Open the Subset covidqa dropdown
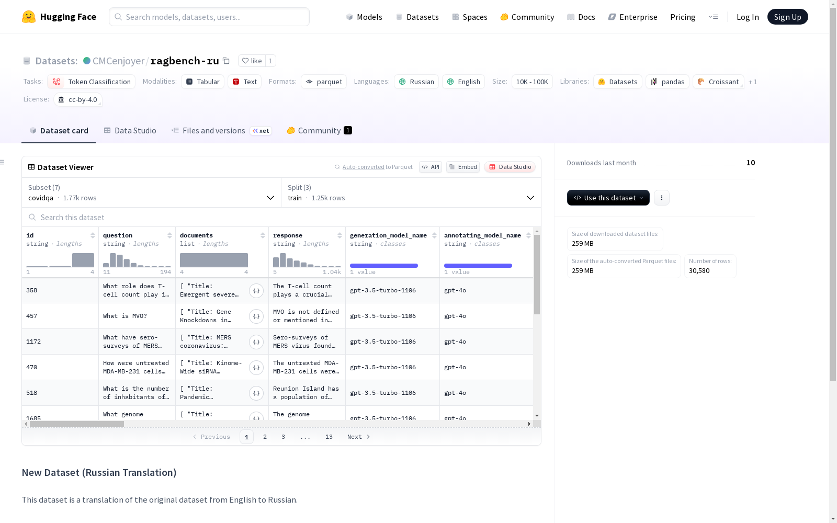 tap(151, 192)
